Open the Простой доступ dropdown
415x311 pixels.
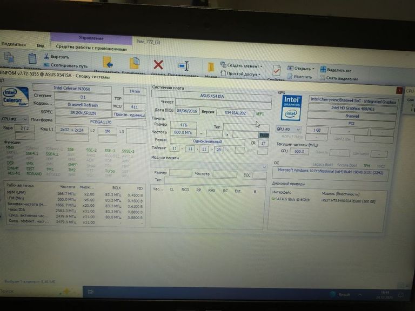click(x=240, y=74)
